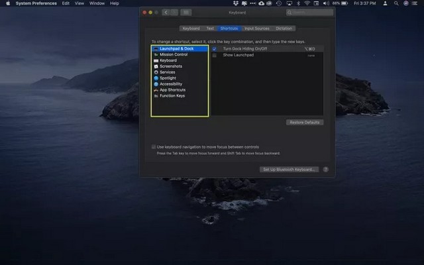
Task: Open Creative Cloud menu bar icon
Action: tap(269, 3)
